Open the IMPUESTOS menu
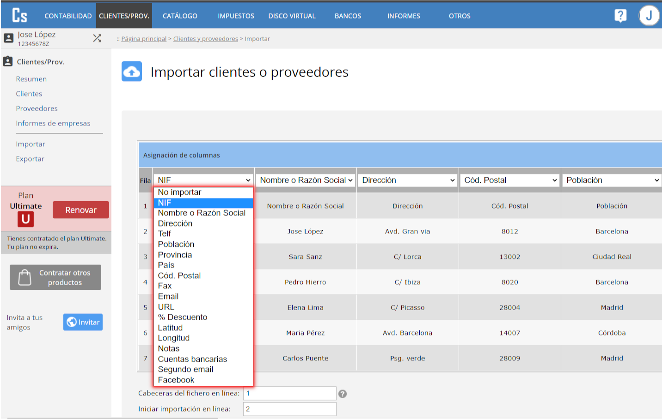This screenshot has width=662, height=419. point(236,16)
